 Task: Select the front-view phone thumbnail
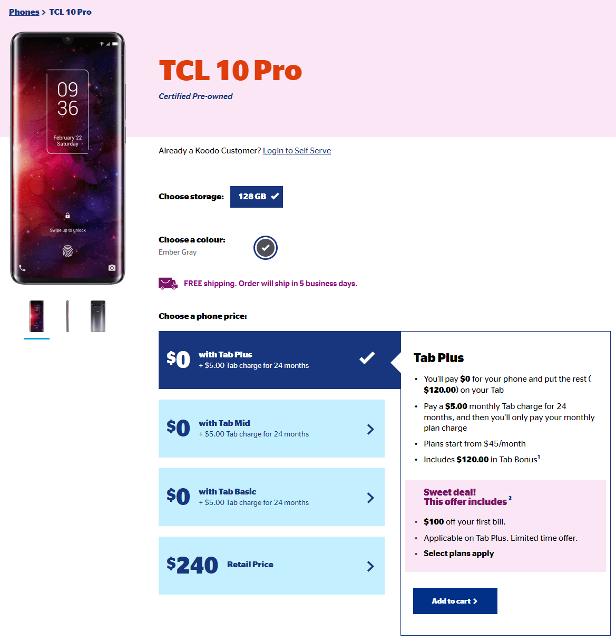(37, 316)
